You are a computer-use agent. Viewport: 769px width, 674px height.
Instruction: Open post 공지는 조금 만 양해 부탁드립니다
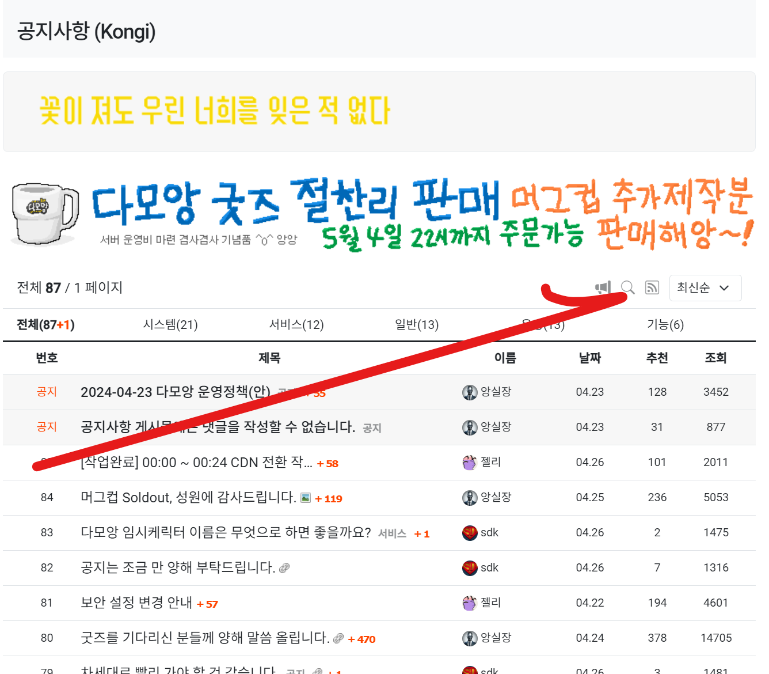tap(178, 568)
